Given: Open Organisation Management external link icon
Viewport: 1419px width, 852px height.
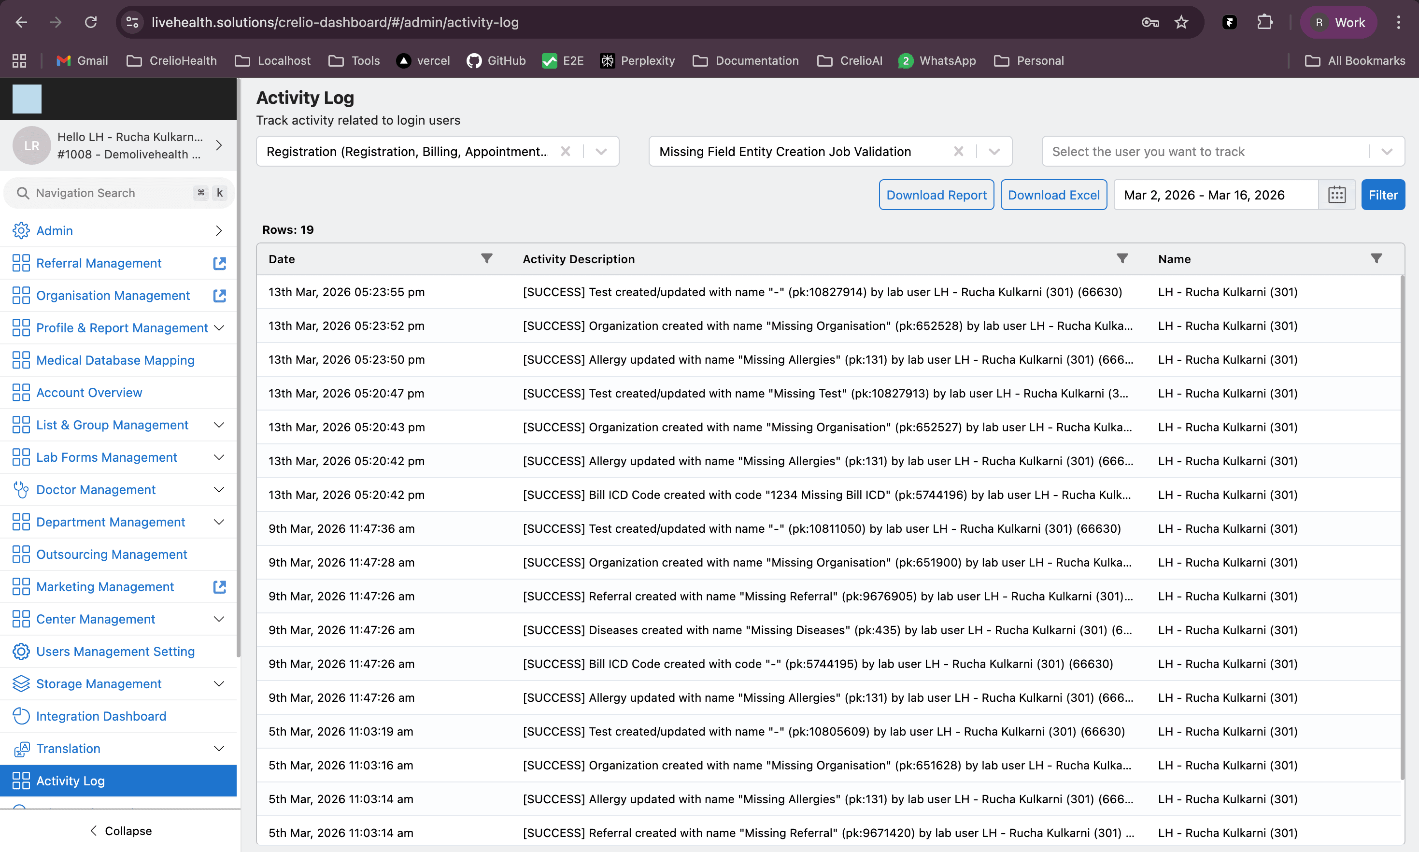Looking at the screenshot, I should [x=219, y=295].
